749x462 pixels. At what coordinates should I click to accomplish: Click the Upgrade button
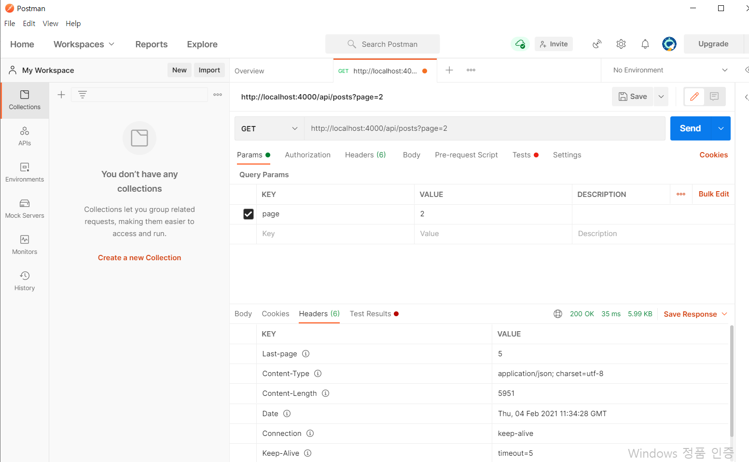pos(713,44)
